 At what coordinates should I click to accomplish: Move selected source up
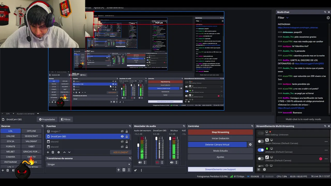pyautogui.click(x=64, y=152)
